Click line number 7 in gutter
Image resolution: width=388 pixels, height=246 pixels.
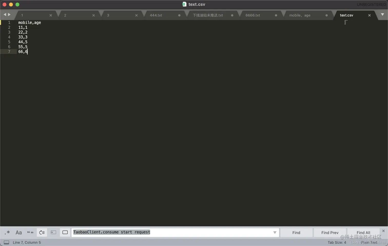tap(9, 52)
